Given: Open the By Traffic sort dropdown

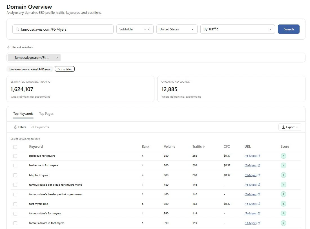Looking at the screenshot, I should tap(238, 29).
